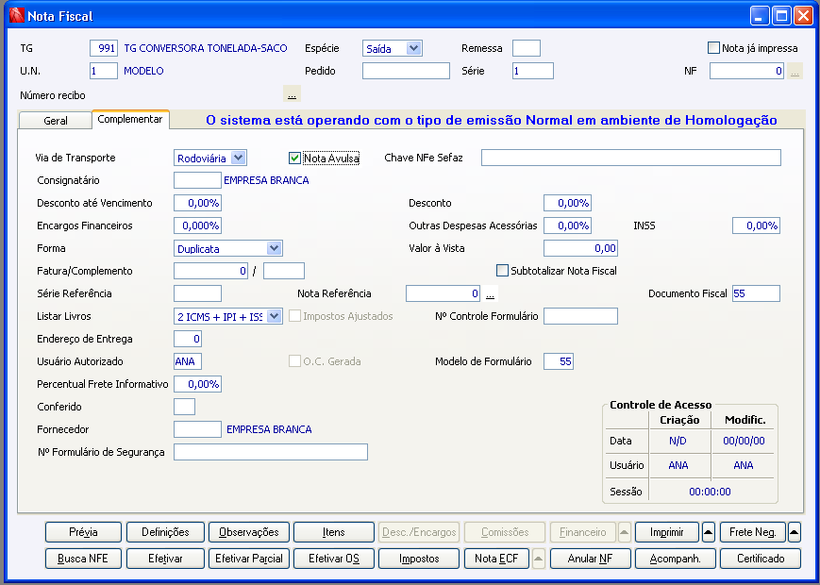
Task: Click the Chave NFe Sefaz field
Action: [x=631, y=158]
